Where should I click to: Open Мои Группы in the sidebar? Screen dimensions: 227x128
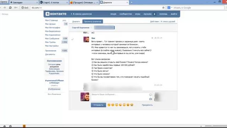point(50,42)
